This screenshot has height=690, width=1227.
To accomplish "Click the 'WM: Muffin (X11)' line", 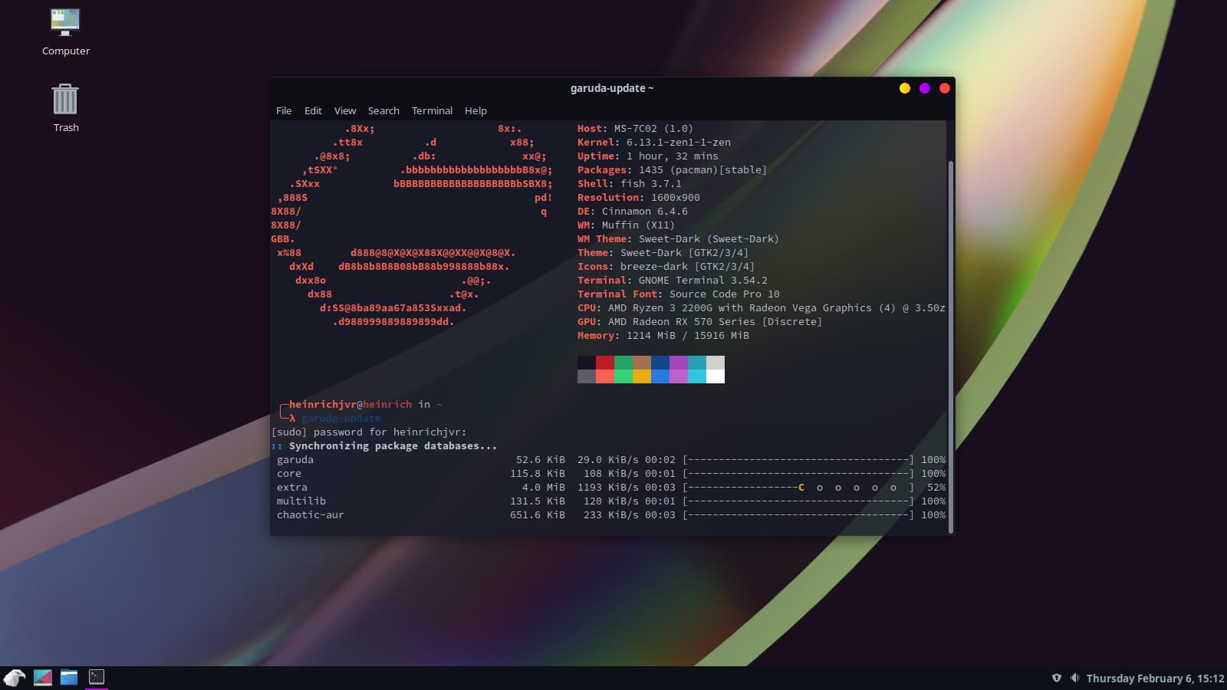I will coord(627,225).
